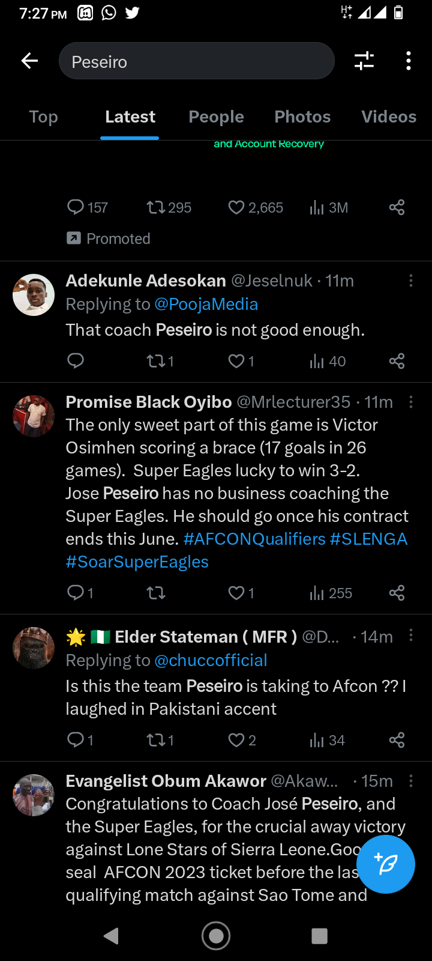This screenshot has height=961, width=432.
Task: Open the top-right overflow menu
Action: [x=409, y=61]
